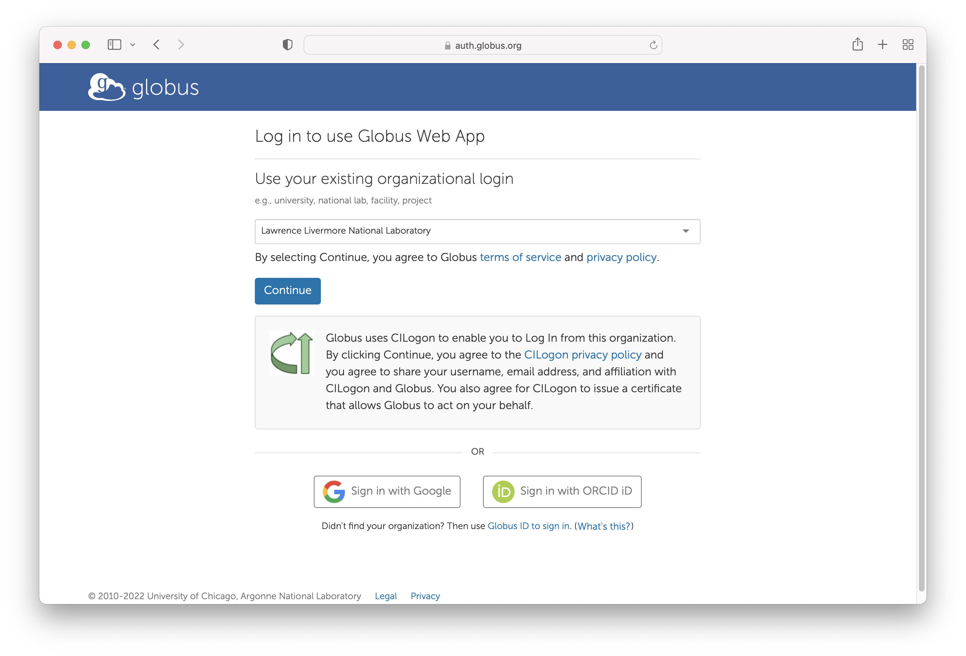Click the green full-screen window button
The image size is (966, 656).
86,45
